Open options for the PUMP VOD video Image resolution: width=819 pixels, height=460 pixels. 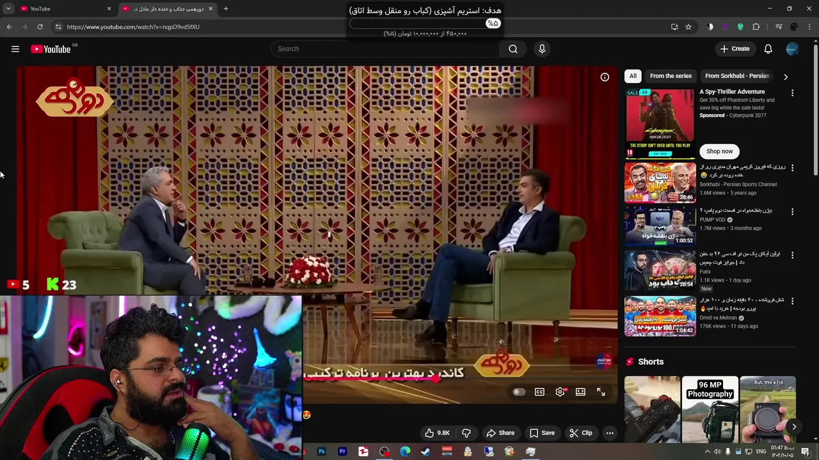(792, 211)
